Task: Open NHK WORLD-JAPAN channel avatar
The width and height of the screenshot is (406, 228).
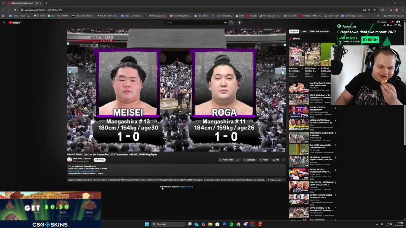Action: pos(69,160)
